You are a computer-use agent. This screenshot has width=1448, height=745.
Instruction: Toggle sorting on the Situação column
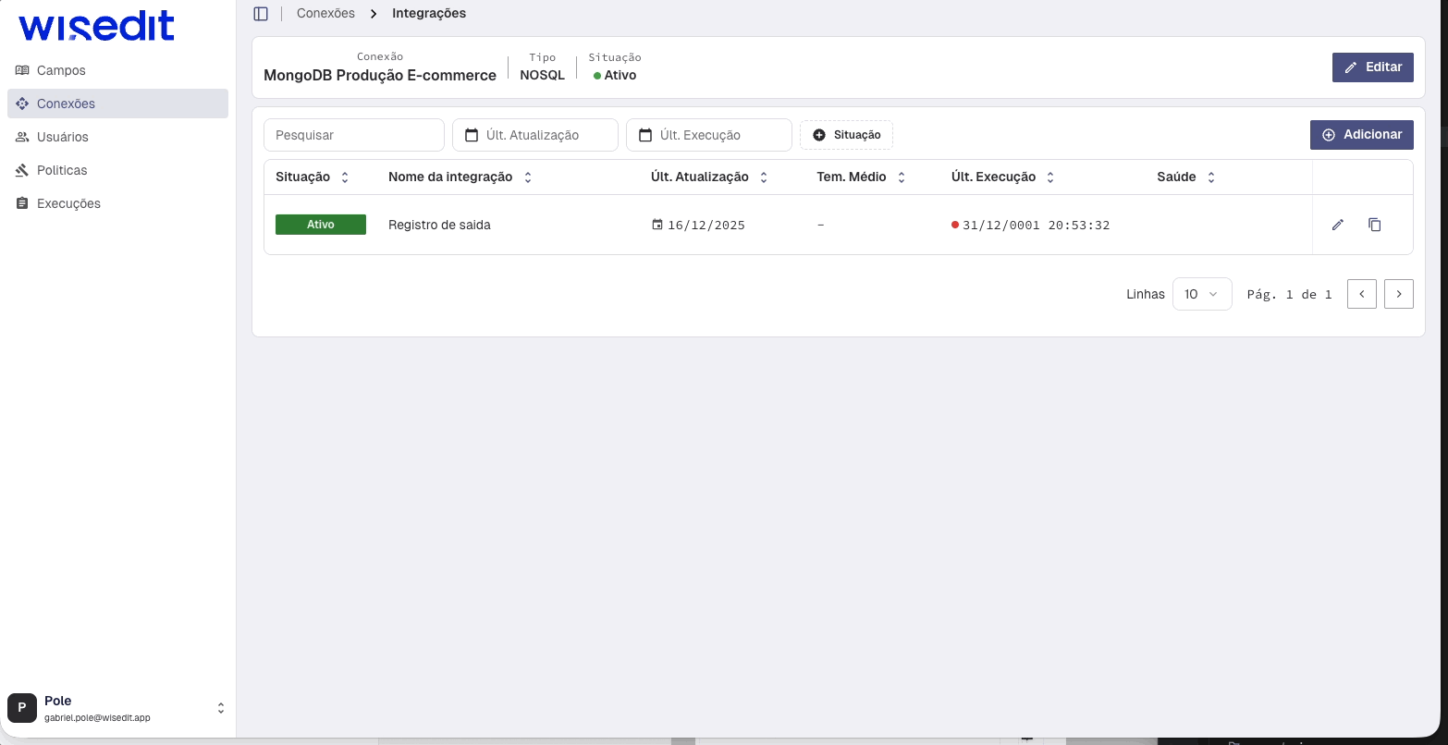pyautogui.click(x=344, y=177)
